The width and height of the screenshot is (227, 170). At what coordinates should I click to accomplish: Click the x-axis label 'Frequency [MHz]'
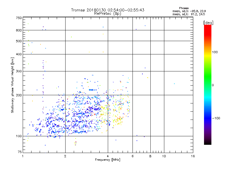click(108, 160)
